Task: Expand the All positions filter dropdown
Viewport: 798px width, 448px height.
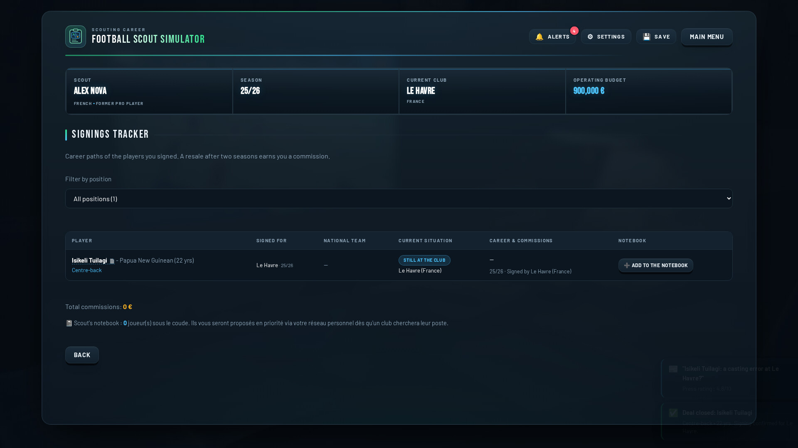Action: tap(399, 199)
